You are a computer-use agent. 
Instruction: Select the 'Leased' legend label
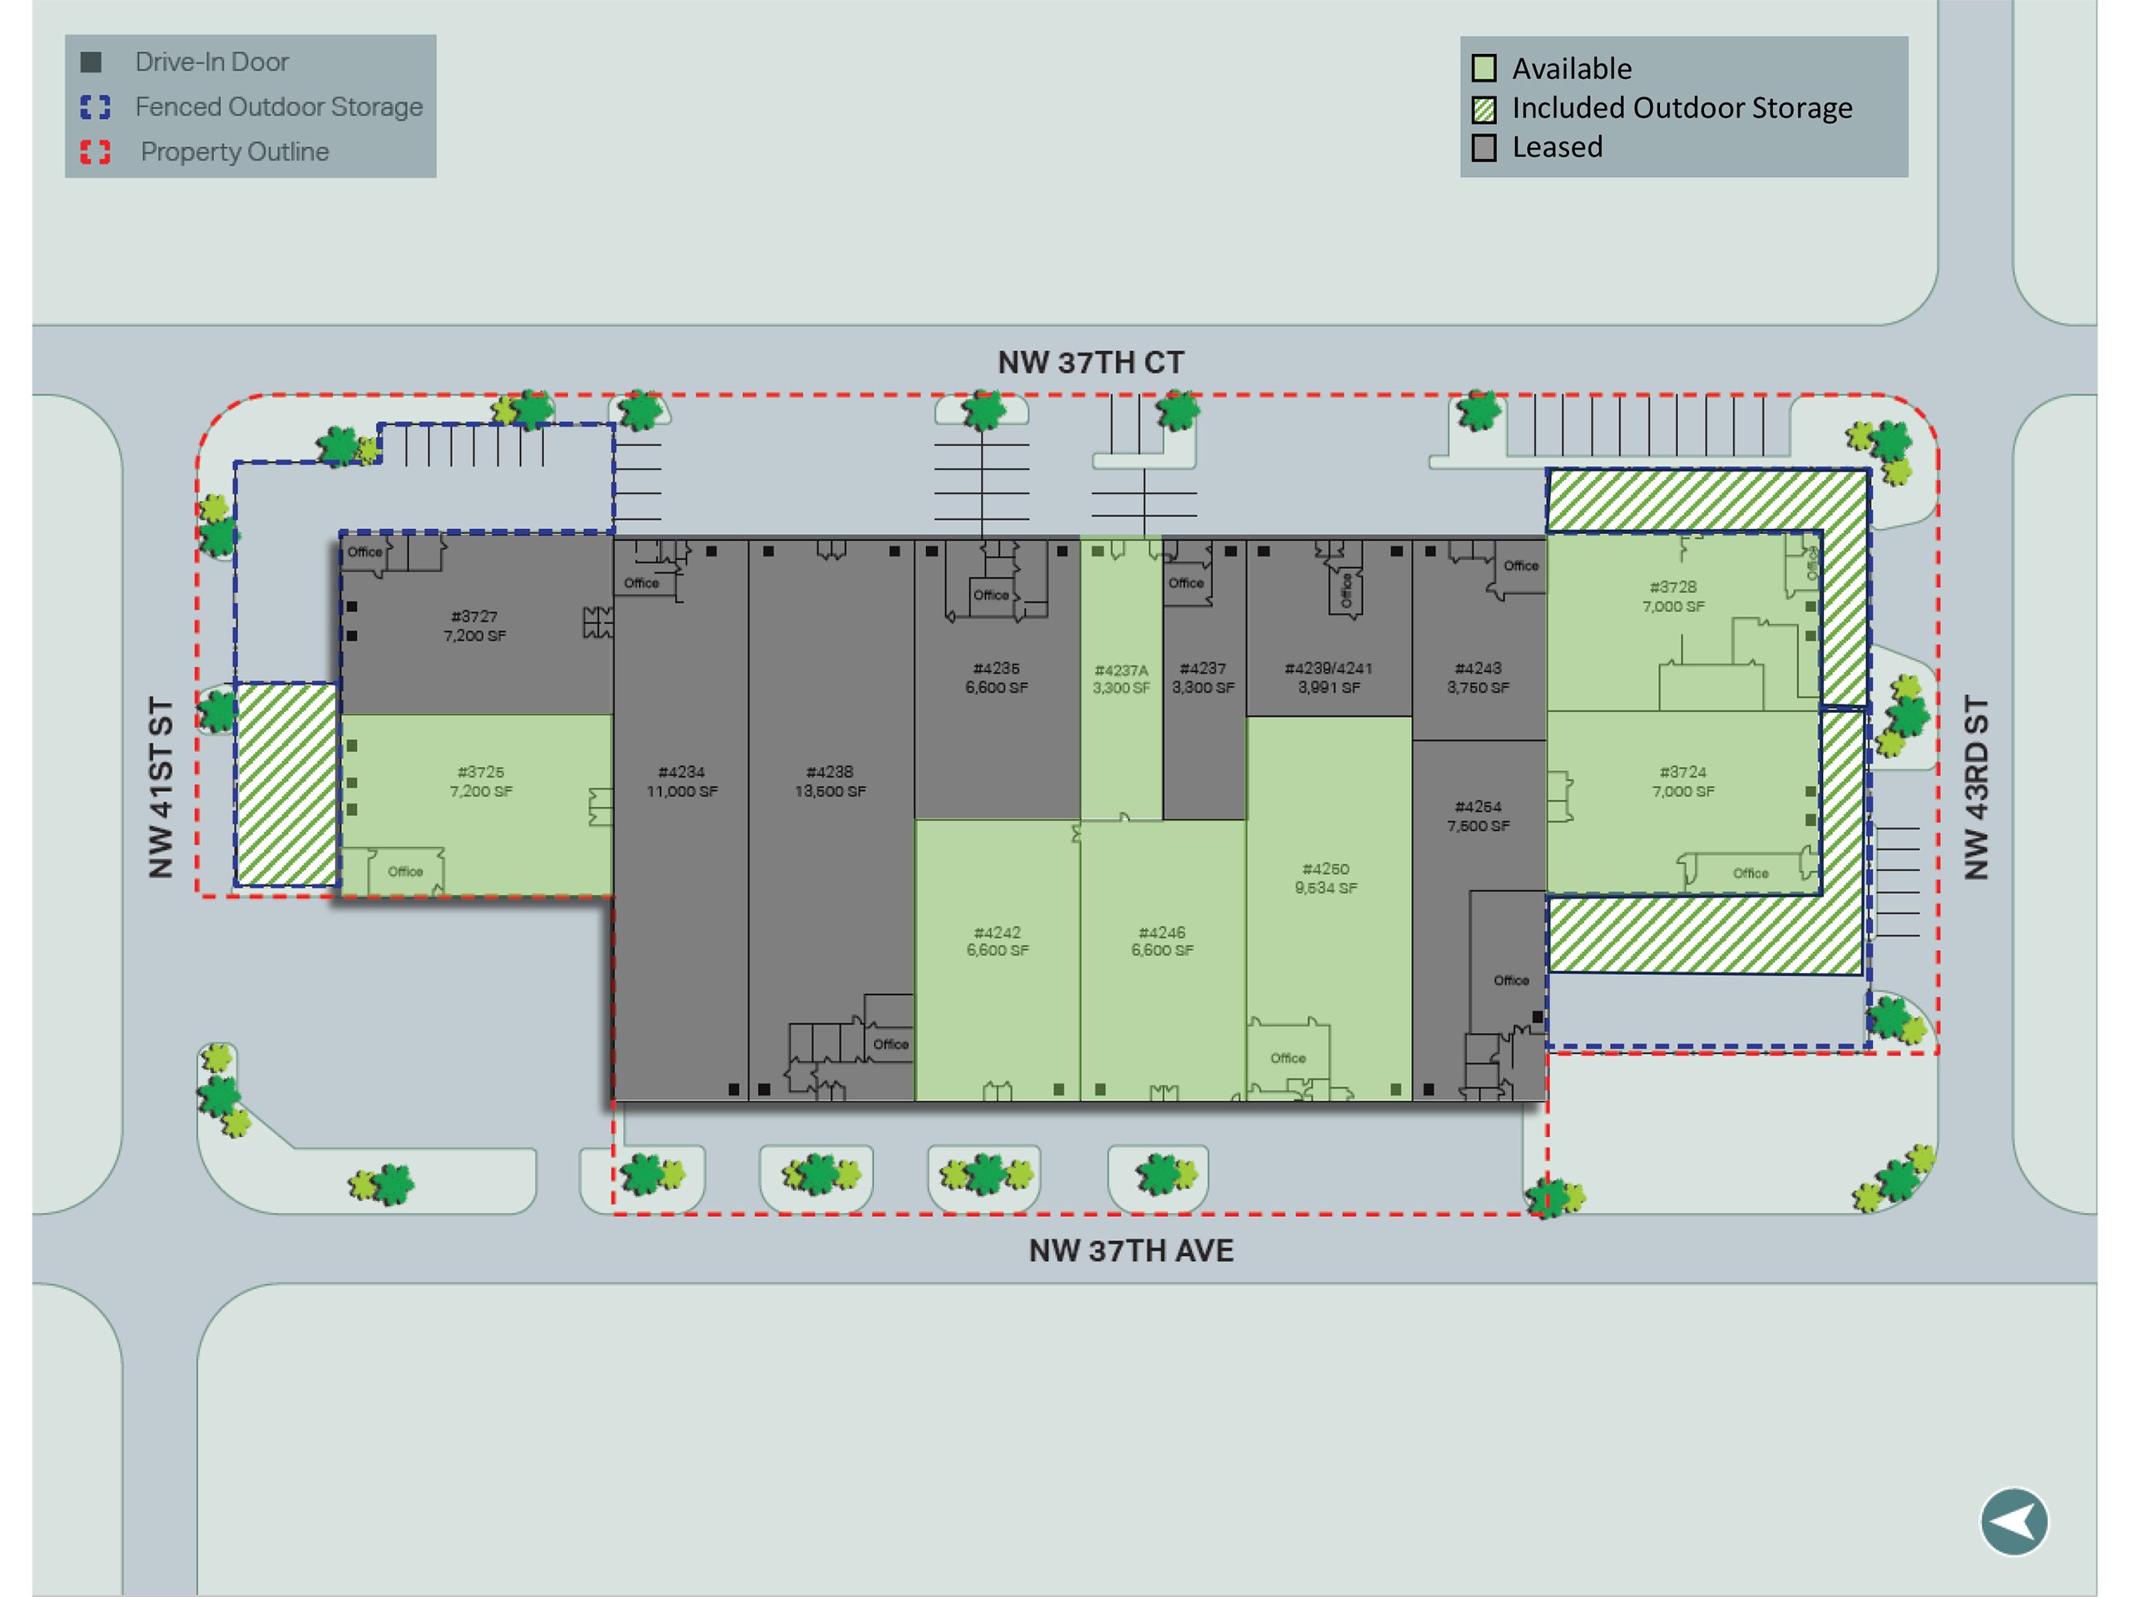(x=1557, y=147)
